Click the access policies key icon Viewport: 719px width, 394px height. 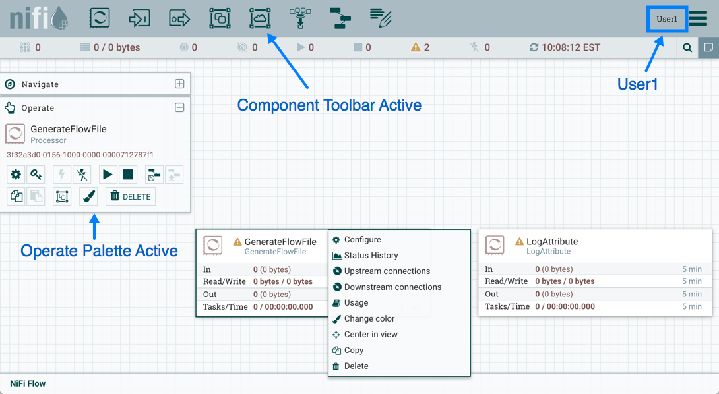coord(36,175)
